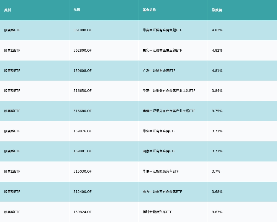This screenshot has width=277, height=222.
Task: Click 股票型ETF in the 515030.OF row
Action: [12, 171]
